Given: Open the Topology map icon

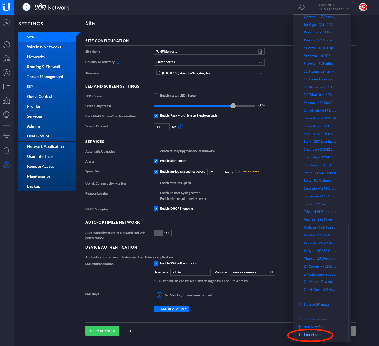Looking at the screenshot, I should pyautogui.click(x=6, y=59).
